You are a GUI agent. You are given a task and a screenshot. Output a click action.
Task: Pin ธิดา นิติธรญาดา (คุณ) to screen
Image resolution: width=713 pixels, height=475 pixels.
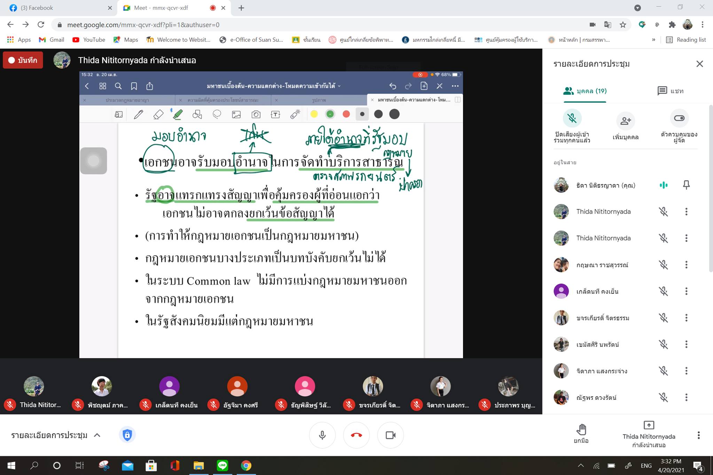pos(686,185)
